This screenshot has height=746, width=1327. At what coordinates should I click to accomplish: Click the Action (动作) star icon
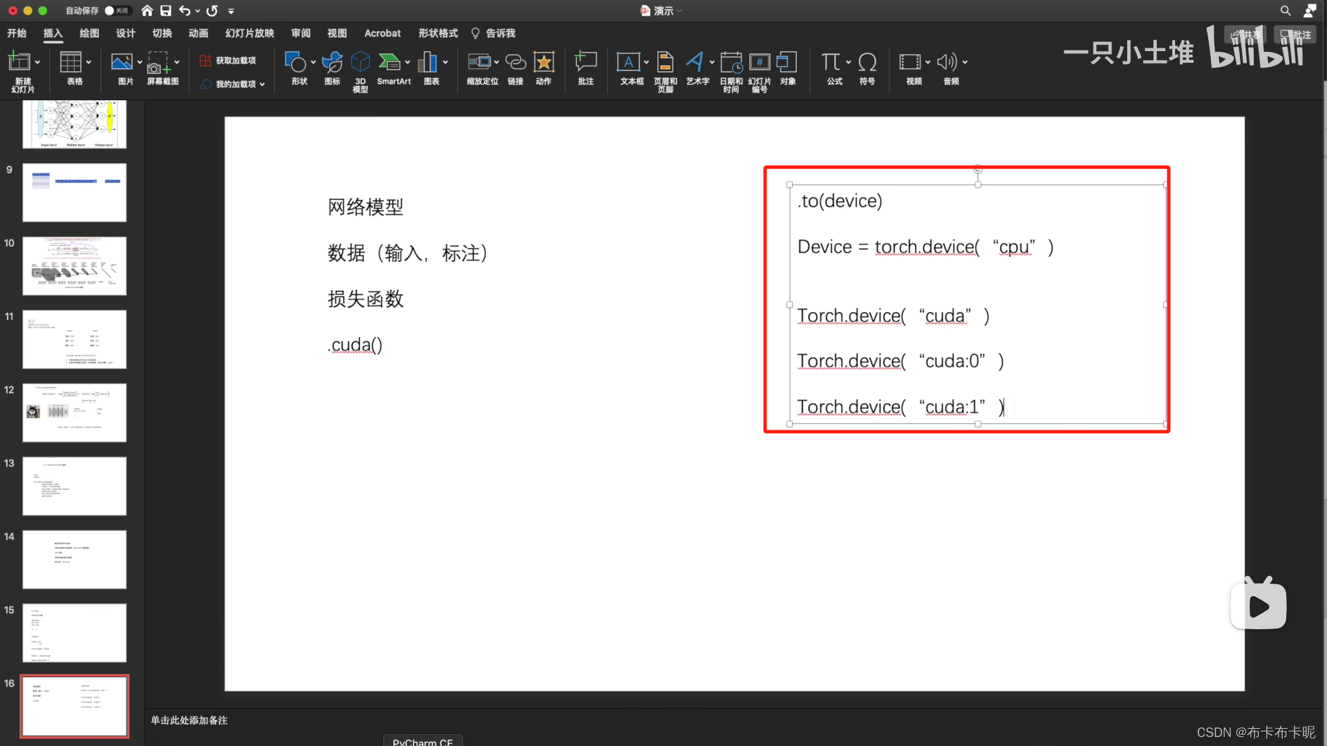coord(544,62)
